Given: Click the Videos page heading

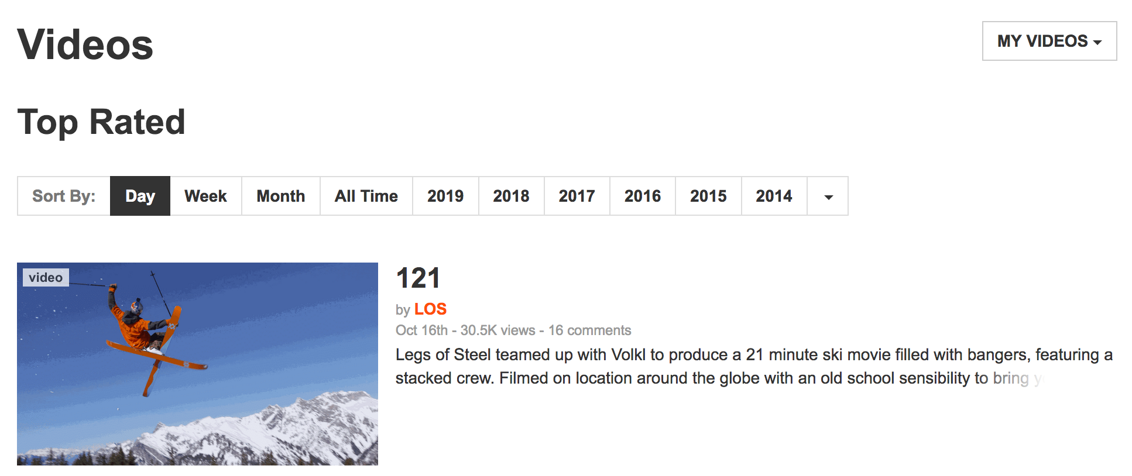Looking at the screenshot, I should (x=85, y=44).
